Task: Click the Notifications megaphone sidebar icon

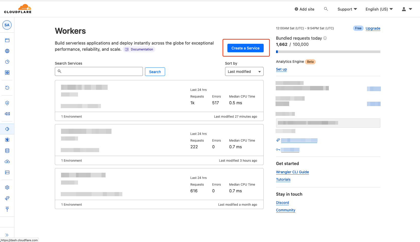Action: coord(7,198)
